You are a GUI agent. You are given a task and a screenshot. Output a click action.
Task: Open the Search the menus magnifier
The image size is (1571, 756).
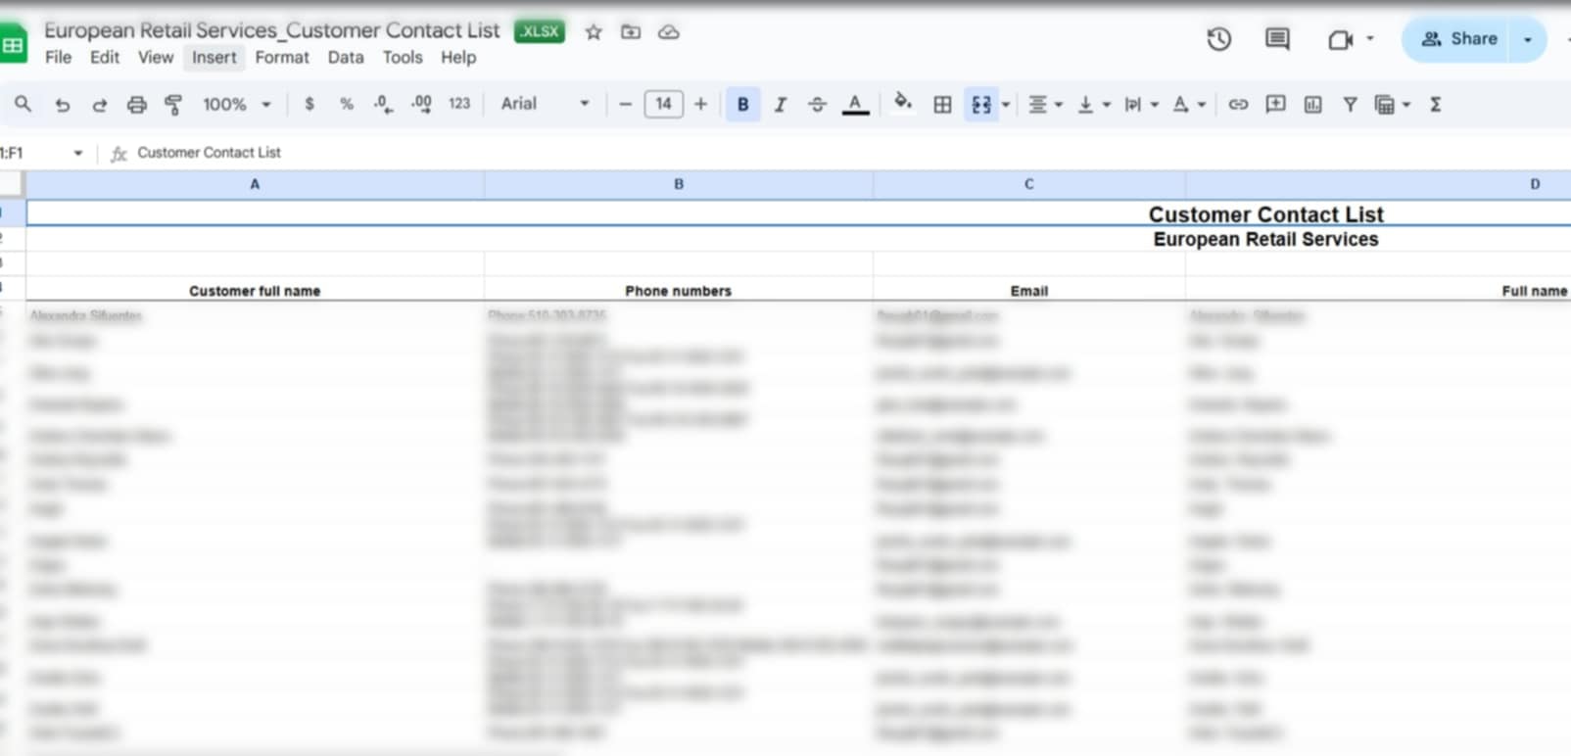(23, 104)
